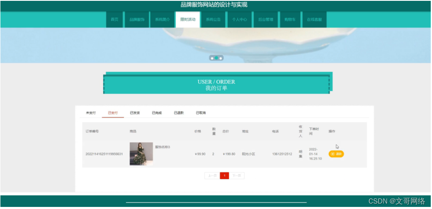Open the dress product thumbnail
The image size is (432, 209).
click(x=141, y=154)
